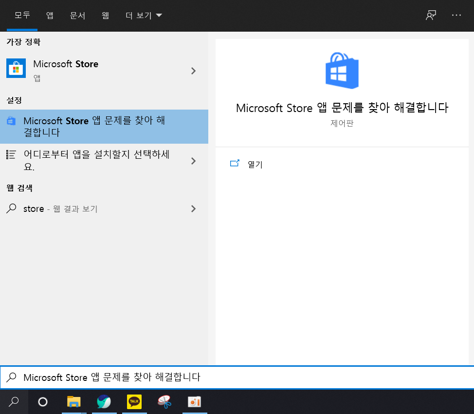Switch to the 앱 tab
474x414 pixels.
pos(50,15)
